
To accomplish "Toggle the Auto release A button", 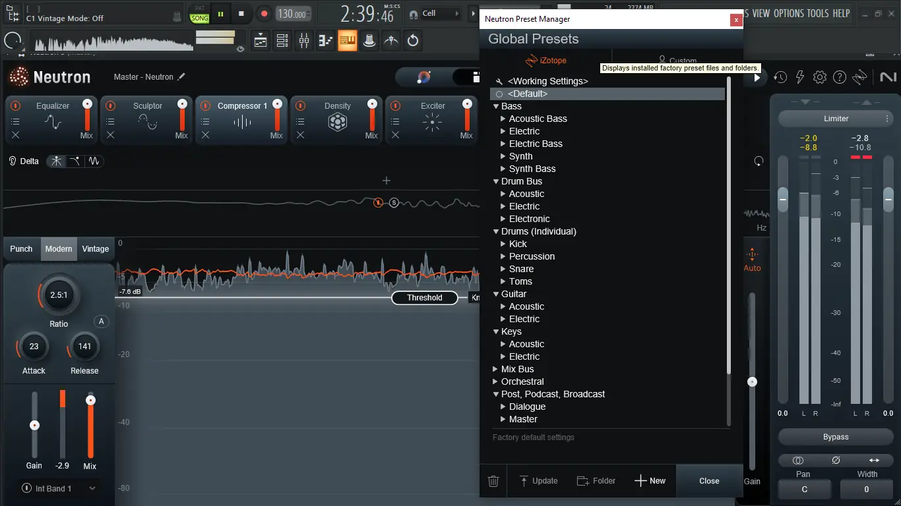I will click(x=101, y=322).
